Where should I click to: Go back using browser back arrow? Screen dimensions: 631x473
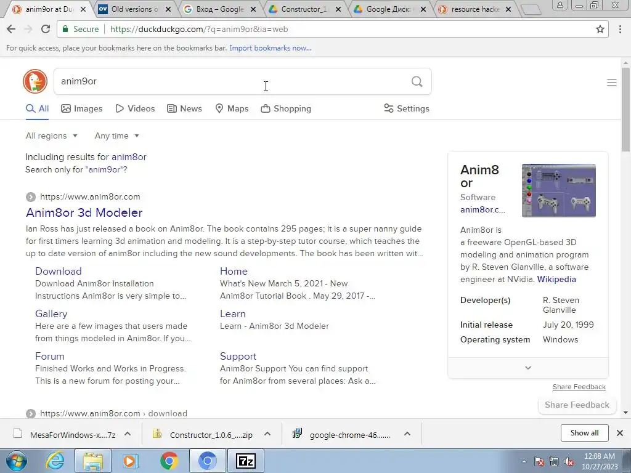[11, 29]
